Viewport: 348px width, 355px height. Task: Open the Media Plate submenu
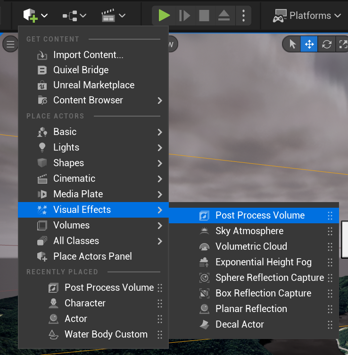pos(93,194)
